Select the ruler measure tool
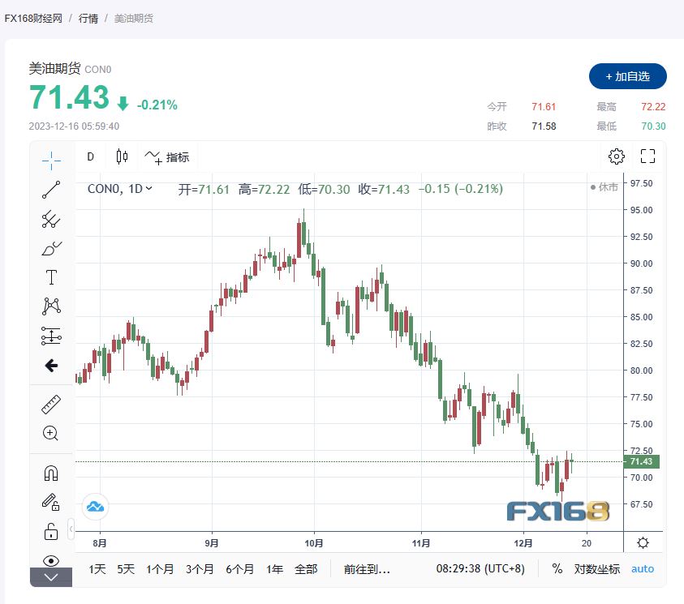Image resolution: width=684 pixels, height=604 pixels. pos(51,404)
